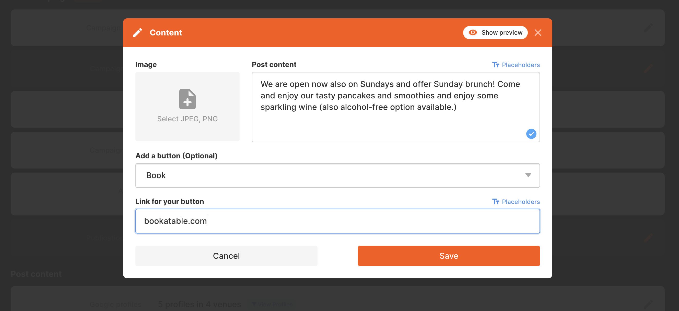
Task: Click edit pencil on top background campaign row
Action: 648,28
